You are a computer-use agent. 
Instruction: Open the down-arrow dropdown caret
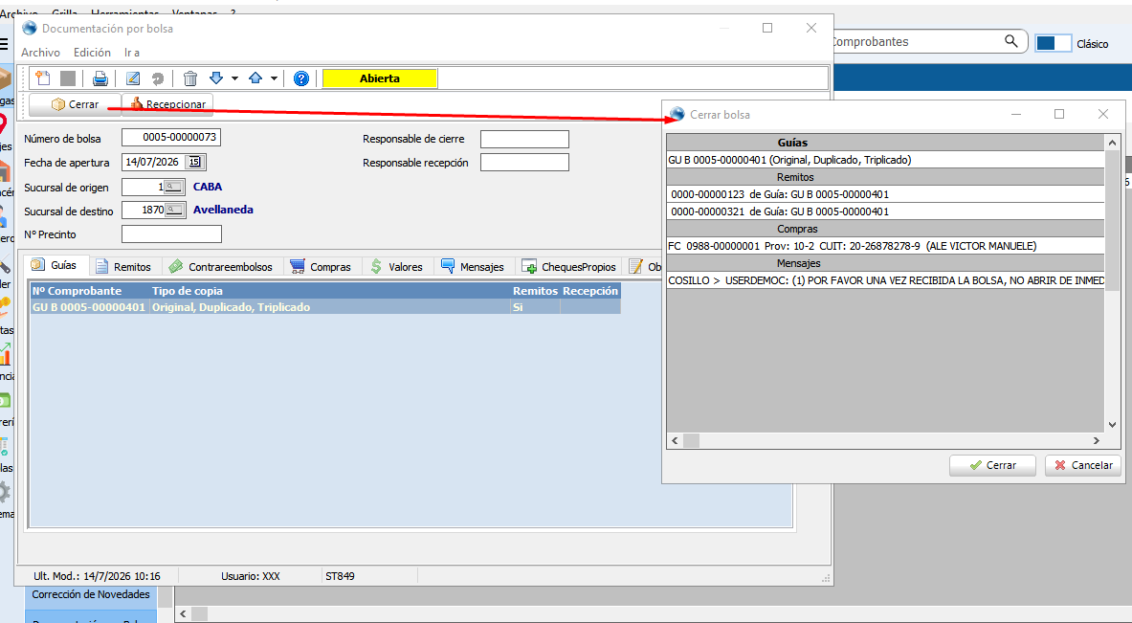click(x=234, y=78)
